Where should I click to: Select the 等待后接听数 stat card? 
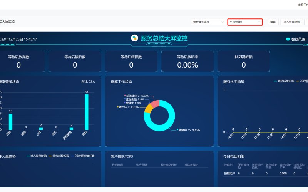click(x=75, y=61)
